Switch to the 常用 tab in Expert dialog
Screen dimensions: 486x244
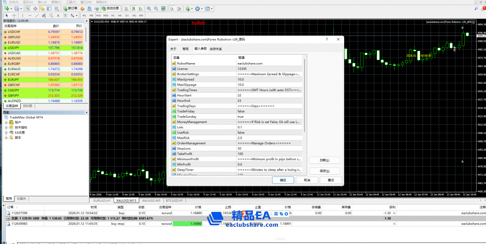(x=185, y=49)
